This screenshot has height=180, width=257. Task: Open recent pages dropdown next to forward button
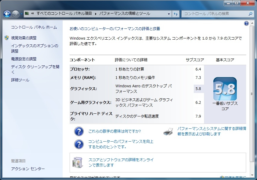pos(22,14)
